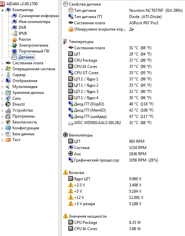This screenshot has height=236, width=185.
Task: Expand the Операционная система node
Action: [2, 69]
